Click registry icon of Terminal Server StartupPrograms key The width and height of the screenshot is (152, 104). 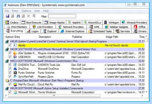(x=7, y=41)
